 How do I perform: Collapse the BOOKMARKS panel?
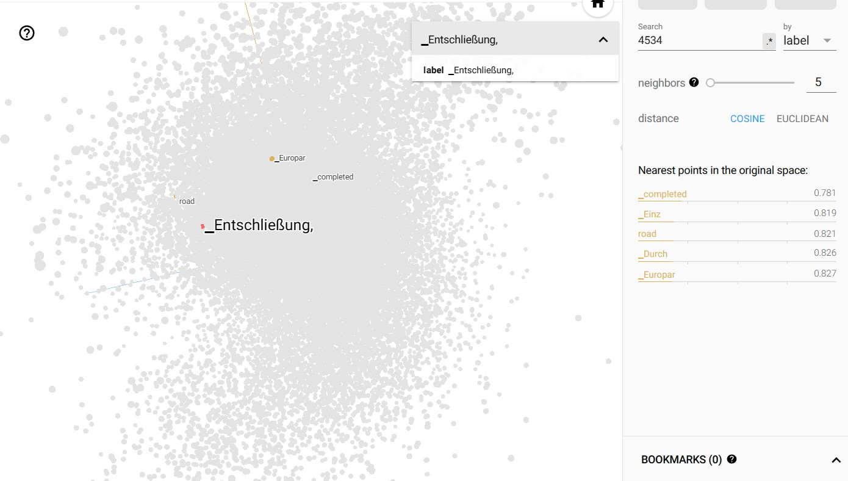click(835, 460)
